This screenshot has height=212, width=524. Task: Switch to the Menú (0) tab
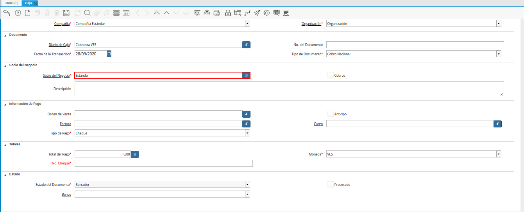pos(12,3)
